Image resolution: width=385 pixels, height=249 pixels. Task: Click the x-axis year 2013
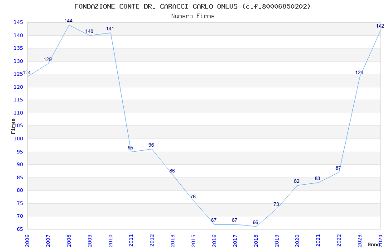[x=173, y=241]
